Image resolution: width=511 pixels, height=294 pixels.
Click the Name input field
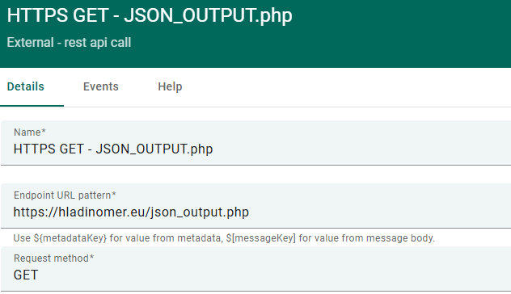coord(255,143)
